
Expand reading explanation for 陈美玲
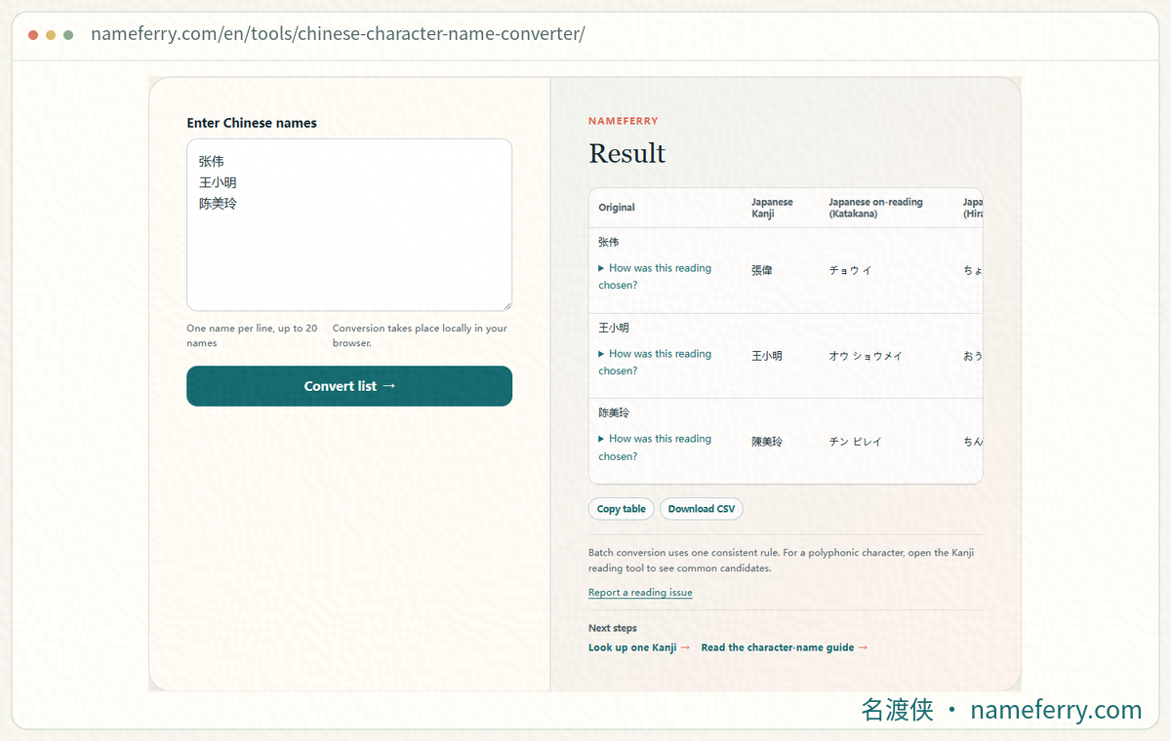(x=655, y=448)
